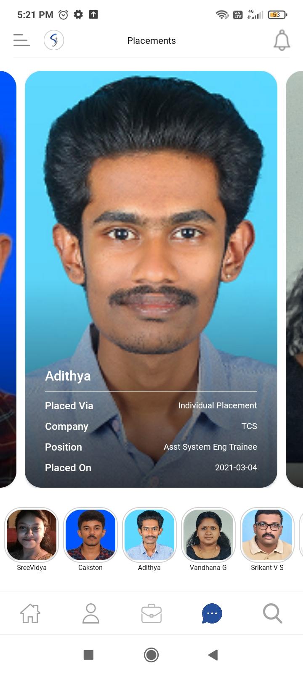303x675 pixels.
Task: Tap the TCS company value
Action: point(249,426)
